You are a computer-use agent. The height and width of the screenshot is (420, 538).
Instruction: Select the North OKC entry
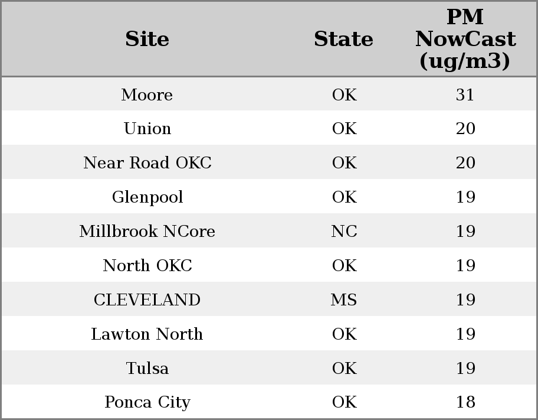(x=147, y=266)
